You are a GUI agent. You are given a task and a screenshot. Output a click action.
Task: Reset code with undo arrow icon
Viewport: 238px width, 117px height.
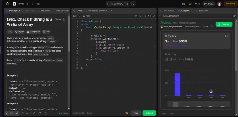[149, 16]
